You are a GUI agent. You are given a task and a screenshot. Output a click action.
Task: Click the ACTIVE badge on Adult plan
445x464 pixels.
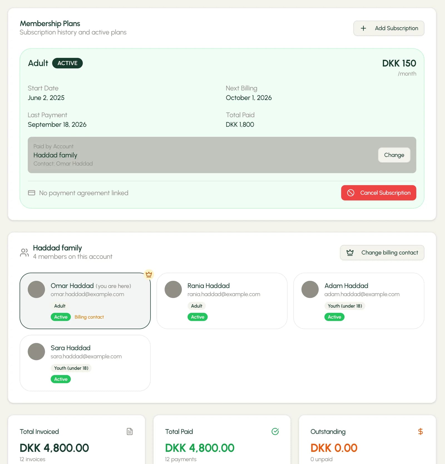point(67,63)
